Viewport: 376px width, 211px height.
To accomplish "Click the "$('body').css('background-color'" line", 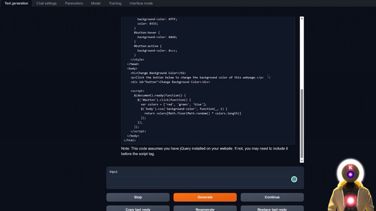I will coord(184,109).
